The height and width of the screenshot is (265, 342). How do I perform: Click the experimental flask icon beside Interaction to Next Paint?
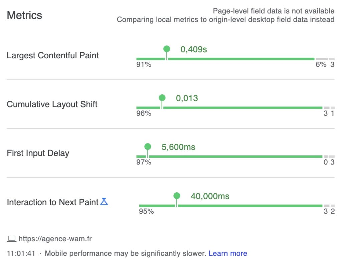tap(104, 202)
